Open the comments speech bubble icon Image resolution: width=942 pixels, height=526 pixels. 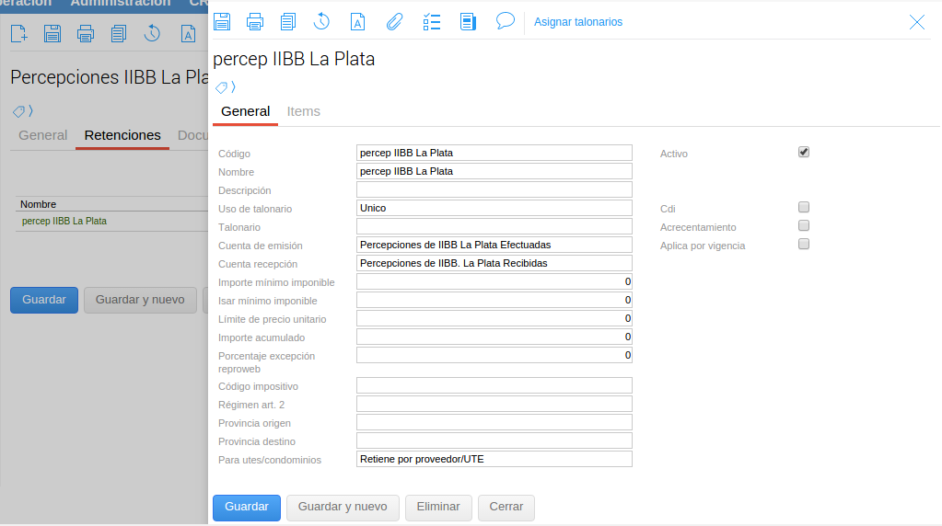505,21
